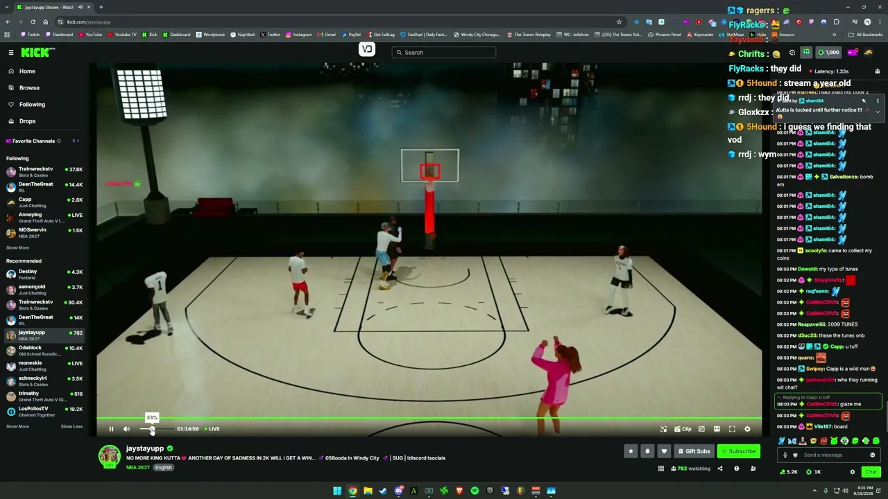Open the sidebar hamburger menu
Image resolution: width=888 pixels, height=499 pixels.
(11, 53)
